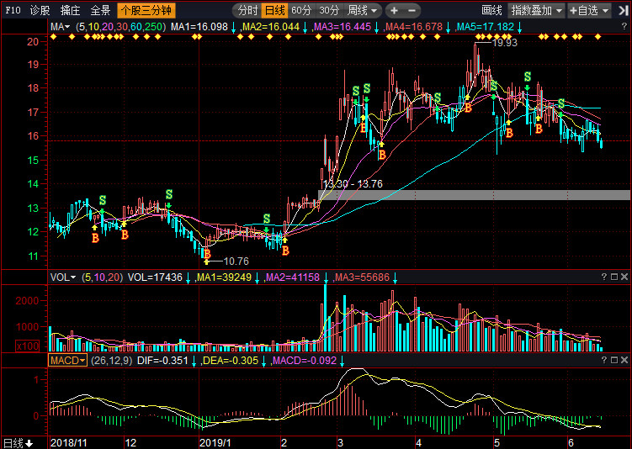Click the wrench settings icon on VOL panel

(x=614, y=277)
